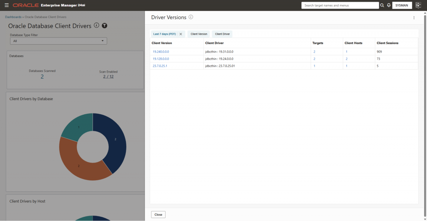Click the 5 client sessions value
Screen dimensions: 427x221
[x=377, y=66]
